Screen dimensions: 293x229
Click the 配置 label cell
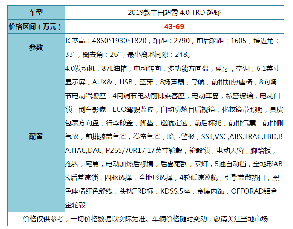[x=36, y=136]
